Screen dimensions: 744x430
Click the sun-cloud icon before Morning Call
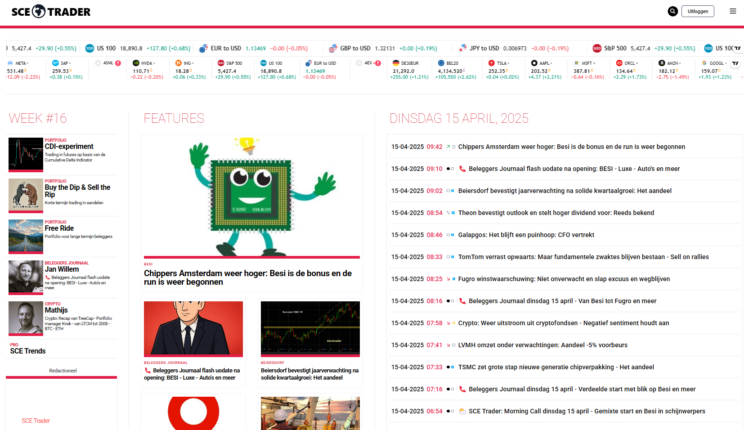[x=462, y=411]
